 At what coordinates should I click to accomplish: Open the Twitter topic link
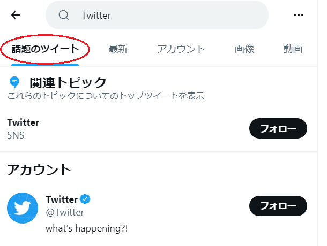(x=23, y=122)
